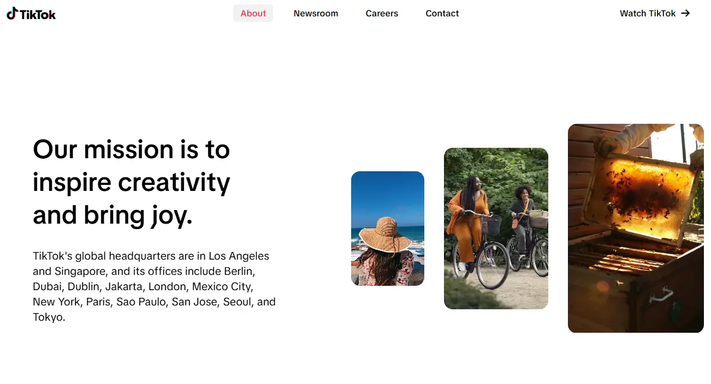Click the Watch TikTok link
The width and height of the screenshot is (711, 384).
648,14
